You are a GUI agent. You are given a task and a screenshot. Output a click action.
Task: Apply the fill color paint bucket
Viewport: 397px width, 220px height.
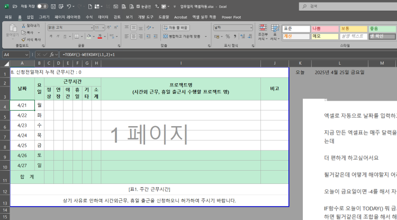88,37
